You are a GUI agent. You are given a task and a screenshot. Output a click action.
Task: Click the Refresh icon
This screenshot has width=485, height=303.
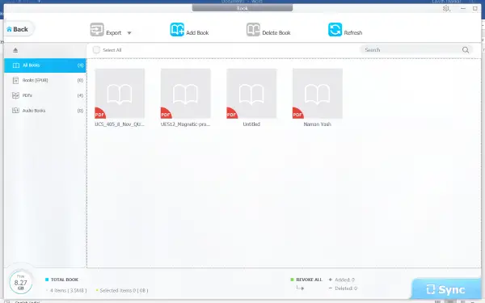335,30
